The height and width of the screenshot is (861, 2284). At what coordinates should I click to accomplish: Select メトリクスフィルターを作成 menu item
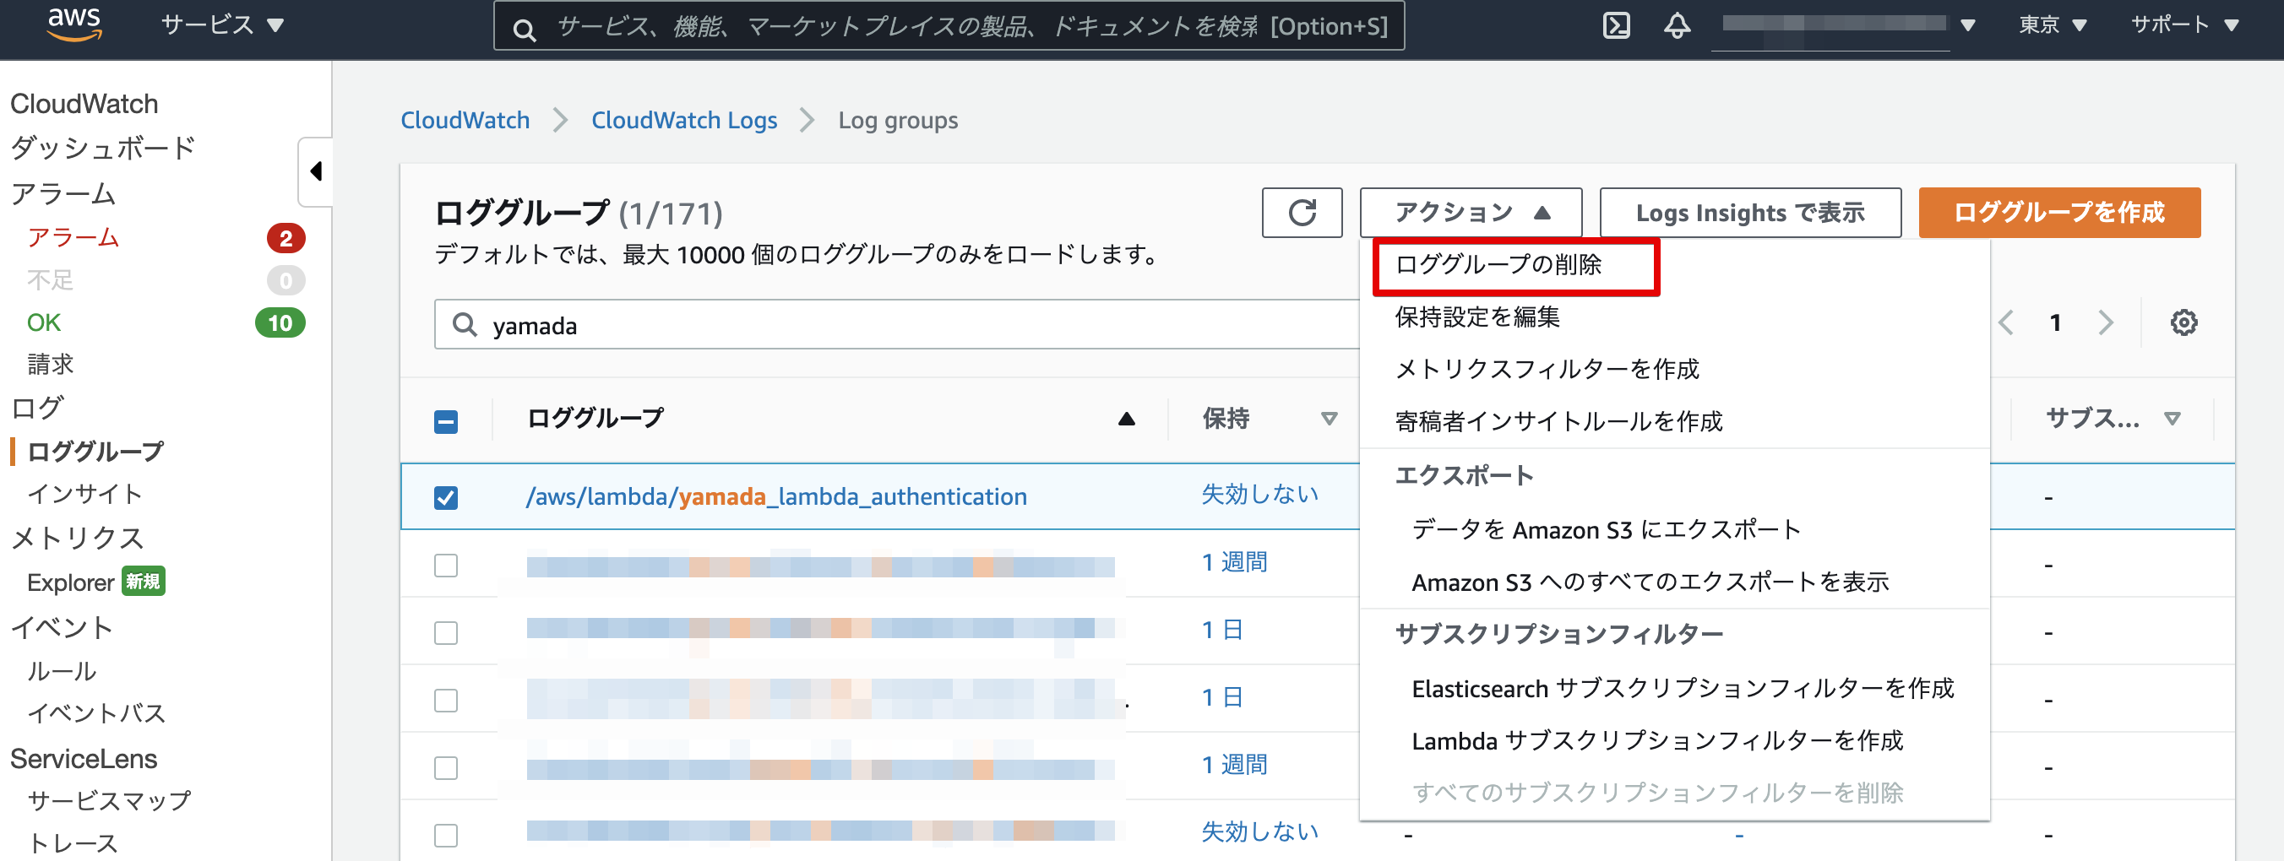[1547, 369]
